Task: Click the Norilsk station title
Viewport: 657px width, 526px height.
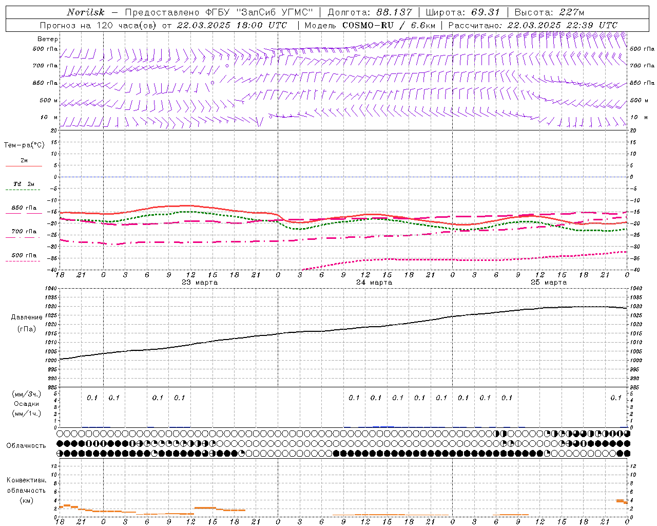Action: pyautogui.click(x=86, y=12)
